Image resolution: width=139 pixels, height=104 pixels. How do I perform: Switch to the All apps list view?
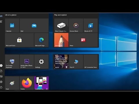1,21
